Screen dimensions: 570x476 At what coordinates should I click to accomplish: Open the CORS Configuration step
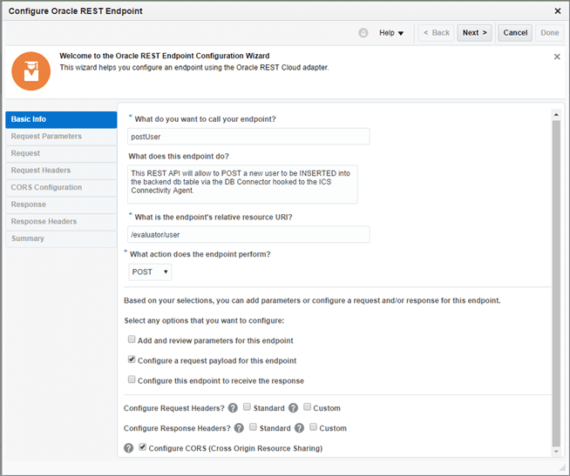click(x=46, y=187)
